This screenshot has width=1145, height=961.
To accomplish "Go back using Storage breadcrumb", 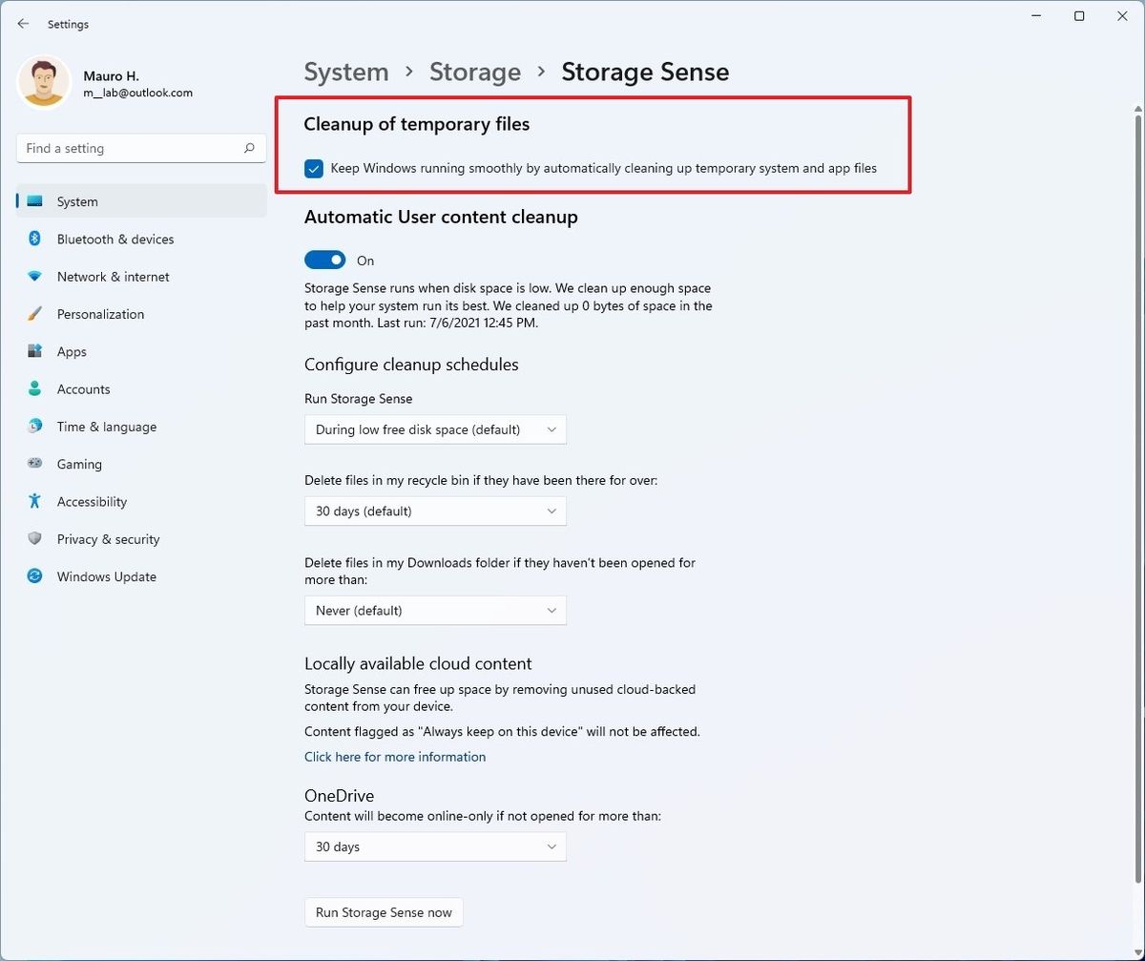I will click(475, 71).
